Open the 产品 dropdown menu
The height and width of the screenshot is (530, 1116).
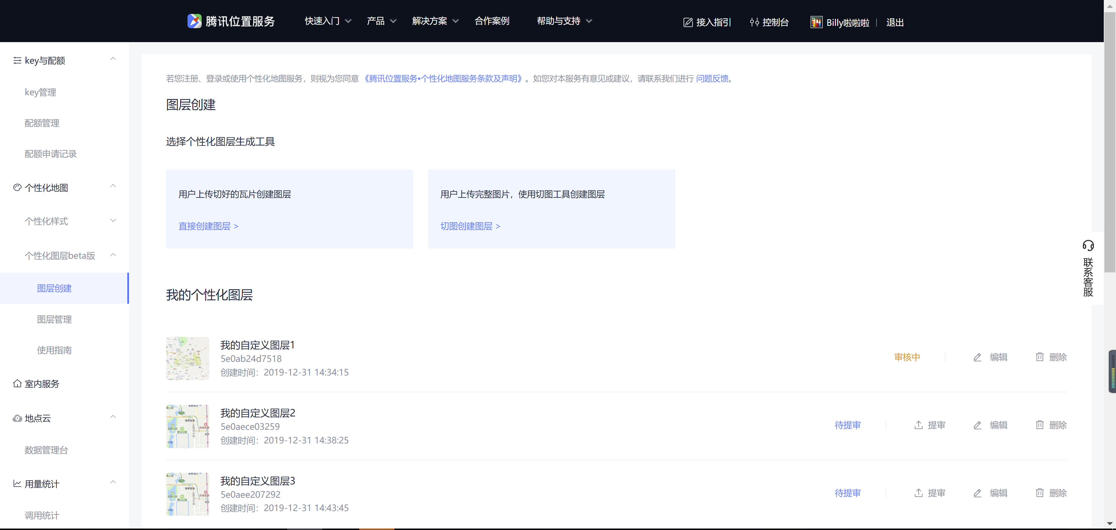point(381,21)
